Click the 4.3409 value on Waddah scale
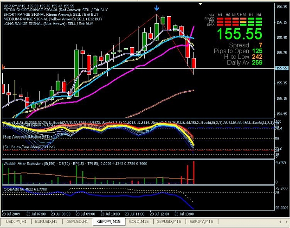 click(x=281, y=162)
